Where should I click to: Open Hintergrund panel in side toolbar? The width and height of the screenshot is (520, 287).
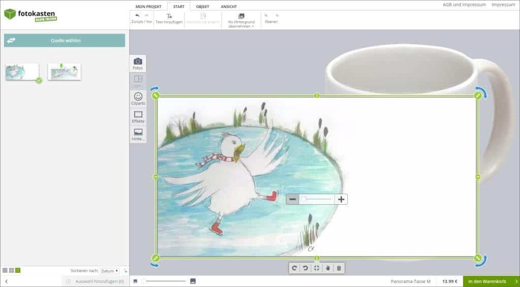pyautogui.click(x=138, y=135)
